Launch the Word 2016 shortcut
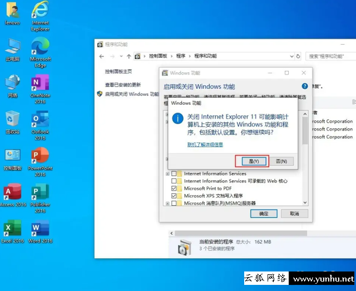356x291 pixels. point(40,231)
